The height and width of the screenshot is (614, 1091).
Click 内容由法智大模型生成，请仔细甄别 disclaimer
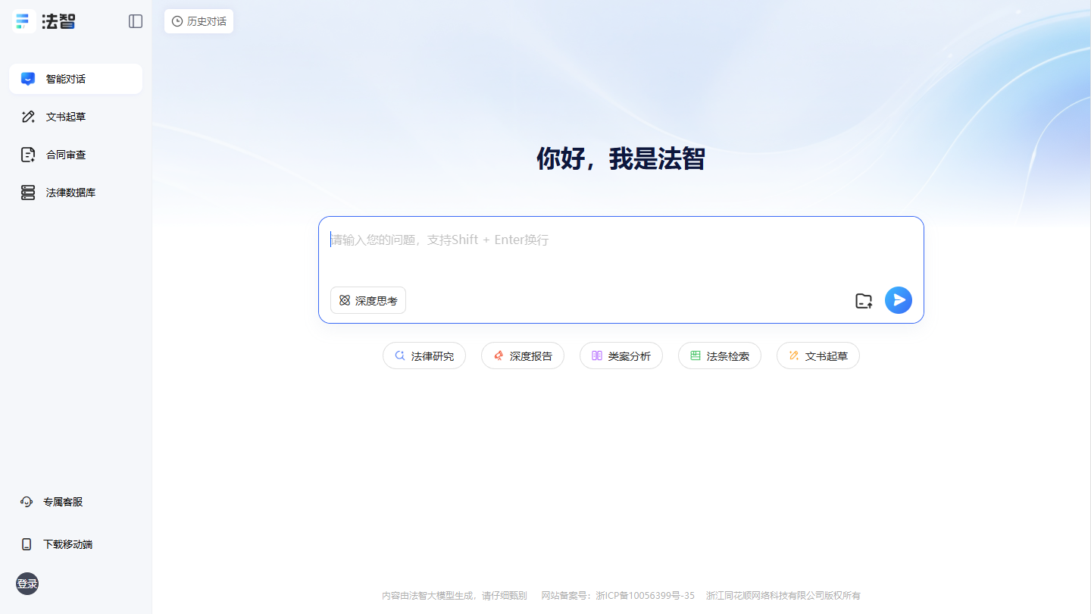[x=455, y=596]
